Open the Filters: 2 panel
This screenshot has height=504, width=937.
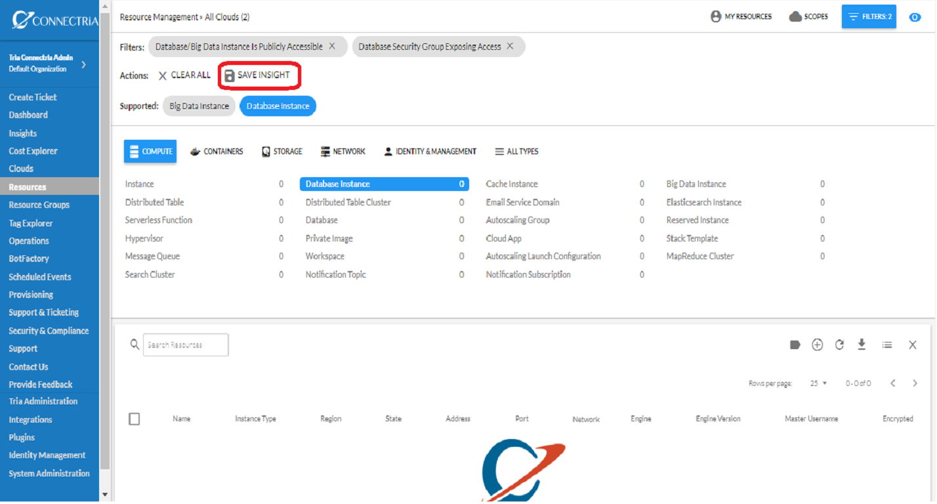[x=869, y=16]
